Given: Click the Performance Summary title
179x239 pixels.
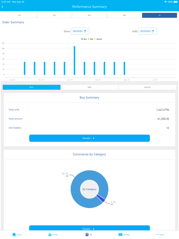Looking at the screenshot, I should click(x=89, y=7).
